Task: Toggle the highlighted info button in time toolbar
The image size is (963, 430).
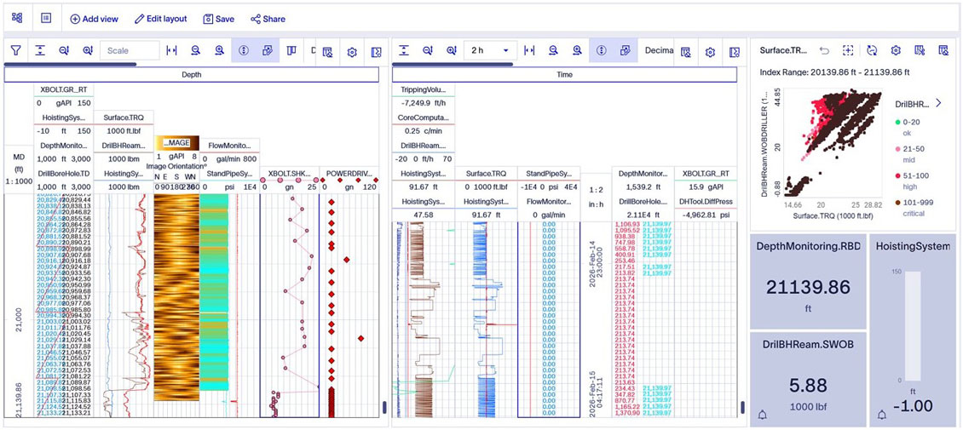Action: (602, 51)
